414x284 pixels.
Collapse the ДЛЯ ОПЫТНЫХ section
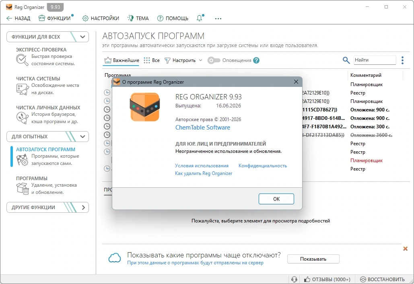coord(47,136)
